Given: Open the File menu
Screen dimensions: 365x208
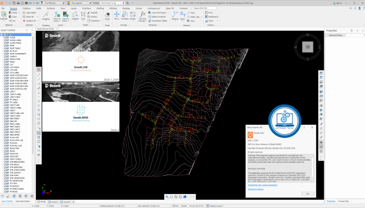Looking at the screenshot, I should 3,8.
